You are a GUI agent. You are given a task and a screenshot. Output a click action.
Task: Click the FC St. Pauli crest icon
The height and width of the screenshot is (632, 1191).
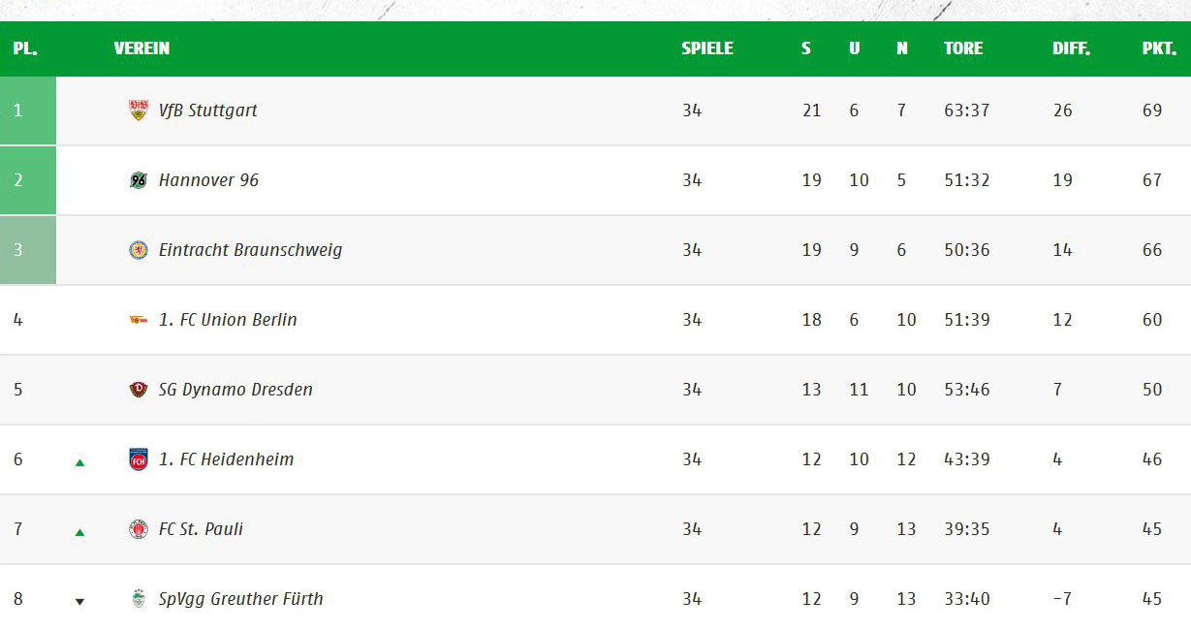click(x=139, y=529)
